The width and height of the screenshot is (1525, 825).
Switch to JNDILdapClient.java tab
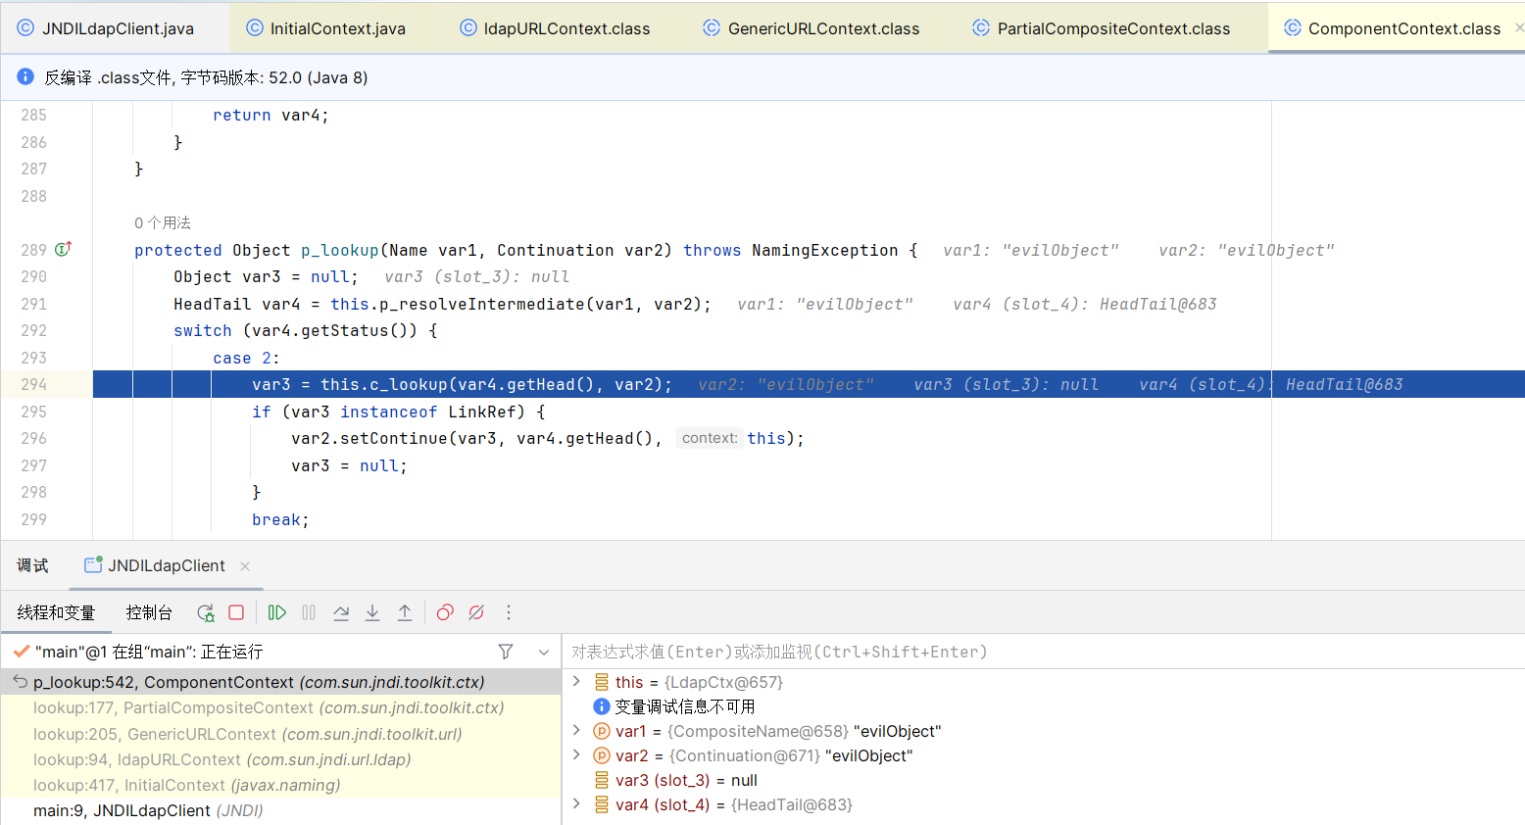tap(118, 28)
